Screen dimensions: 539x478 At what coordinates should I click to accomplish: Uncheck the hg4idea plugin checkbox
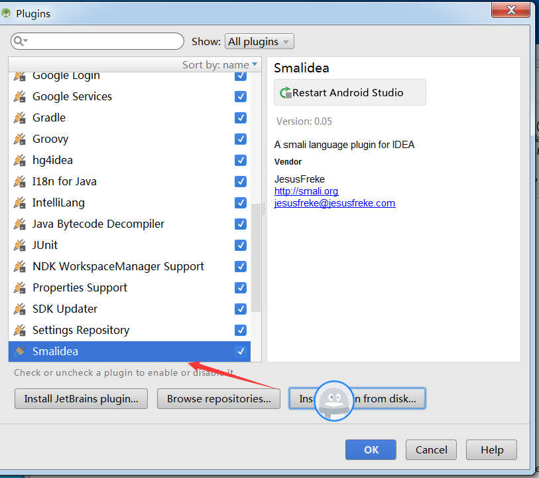point(241,161)
